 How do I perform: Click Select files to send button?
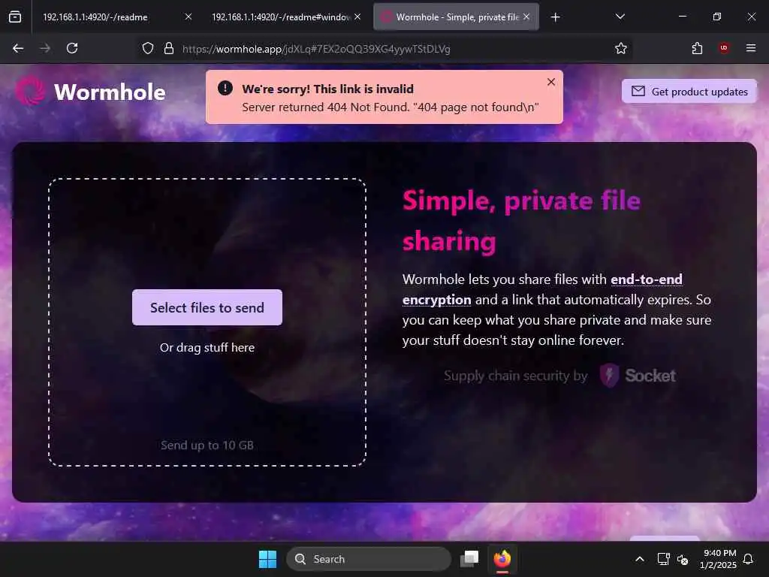click(207, 307)
